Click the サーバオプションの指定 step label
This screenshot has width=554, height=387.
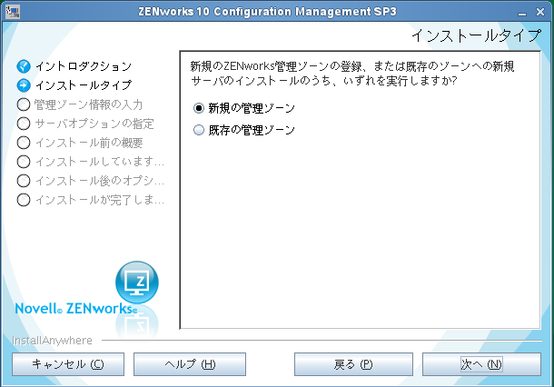94,124
